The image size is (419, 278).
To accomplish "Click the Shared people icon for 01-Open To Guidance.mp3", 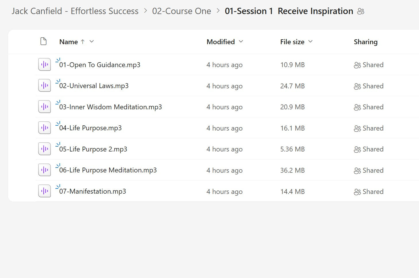I will point(357,65).
